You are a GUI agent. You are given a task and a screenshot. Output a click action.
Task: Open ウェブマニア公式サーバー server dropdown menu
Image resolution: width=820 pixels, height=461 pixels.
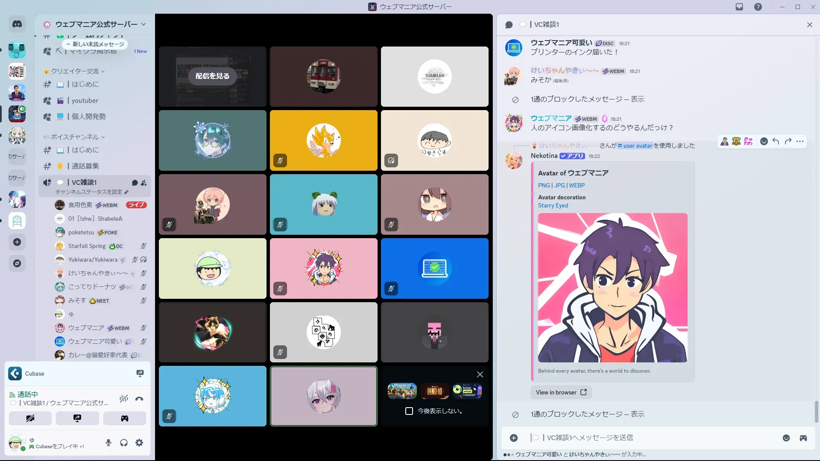[x=96, y=24]
